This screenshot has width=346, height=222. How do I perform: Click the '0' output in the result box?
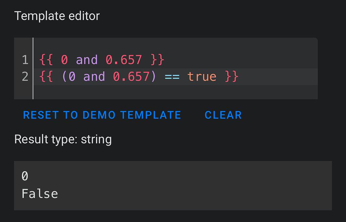(x=25, y=176)
